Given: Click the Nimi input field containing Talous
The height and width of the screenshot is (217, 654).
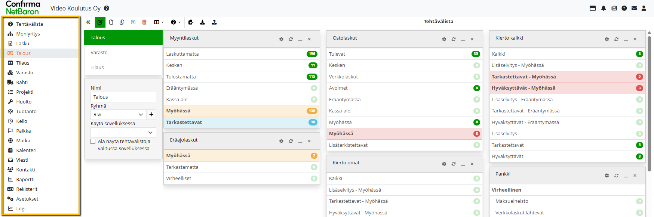Looking at the screenshot, I should pos(123,97).
